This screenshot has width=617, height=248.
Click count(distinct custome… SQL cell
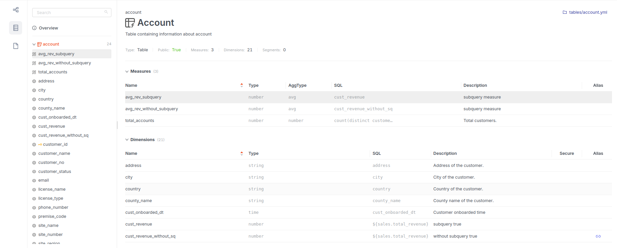[x=363, y=121]
